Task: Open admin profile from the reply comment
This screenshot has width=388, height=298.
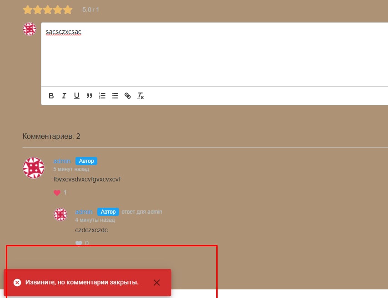Action: pyautogui.click(x=84, y=212)
